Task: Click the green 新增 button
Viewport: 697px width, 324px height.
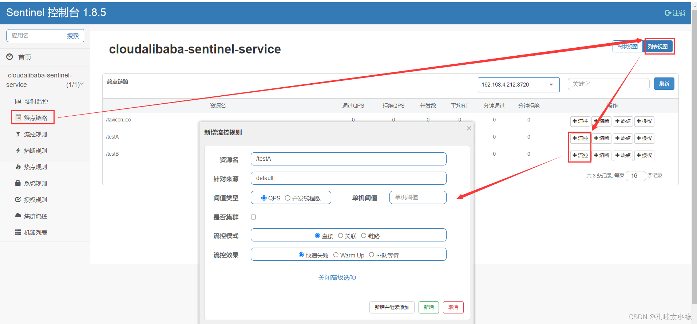Action: 429,307
